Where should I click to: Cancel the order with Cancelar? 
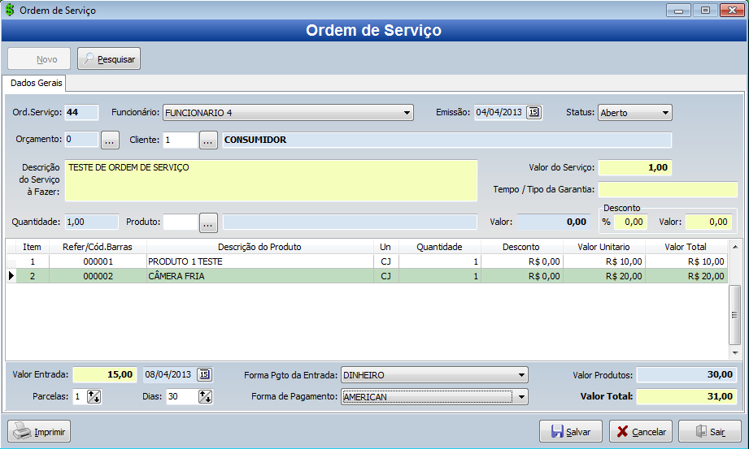click(x=640, y=431)
